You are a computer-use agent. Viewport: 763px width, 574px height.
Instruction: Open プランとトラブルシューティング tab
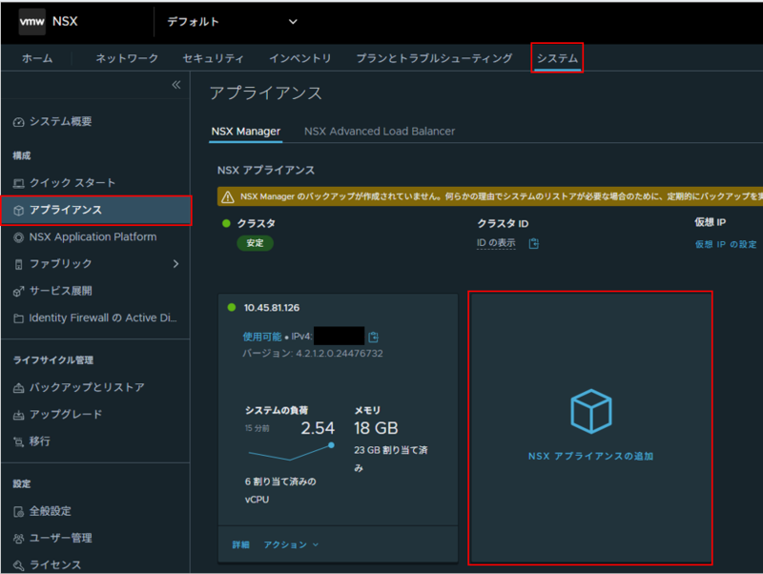click(434, 58)
